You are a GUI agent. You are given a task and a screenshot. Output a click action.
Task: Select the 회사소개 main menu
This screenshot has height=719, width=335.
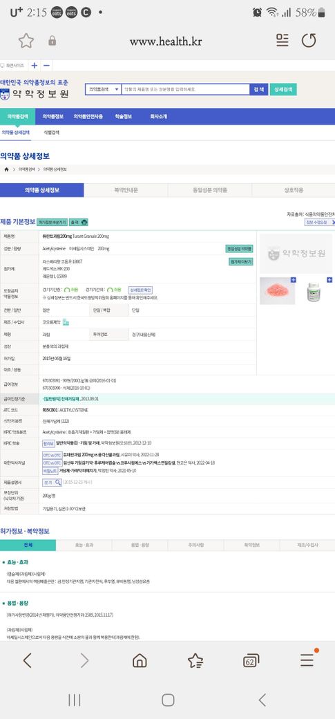tap(159, 116)
